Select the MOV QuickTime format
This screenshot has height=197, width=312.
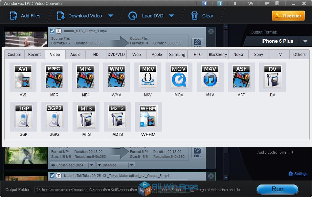(x=179, y=77)
